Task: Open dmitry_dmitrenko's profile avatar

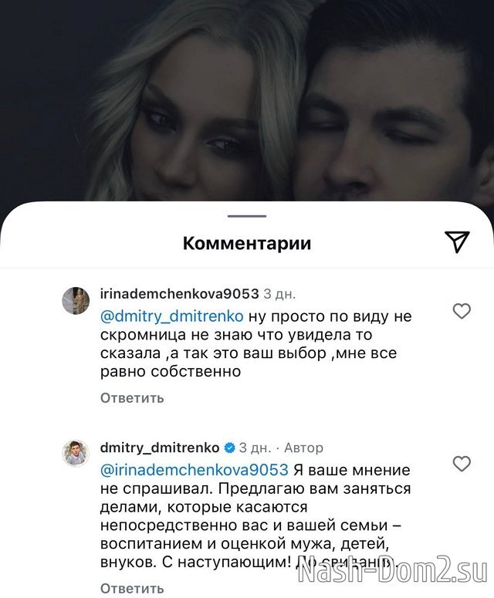Action: [x=76, y=453]
